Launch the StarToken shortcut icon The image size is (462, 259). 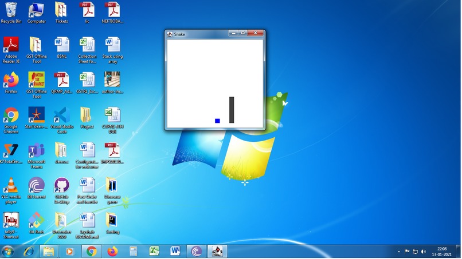37,118
